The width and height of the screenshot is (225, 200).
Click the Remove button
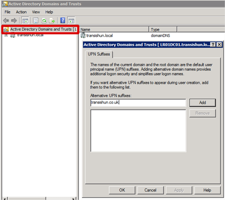pos(202,113)
